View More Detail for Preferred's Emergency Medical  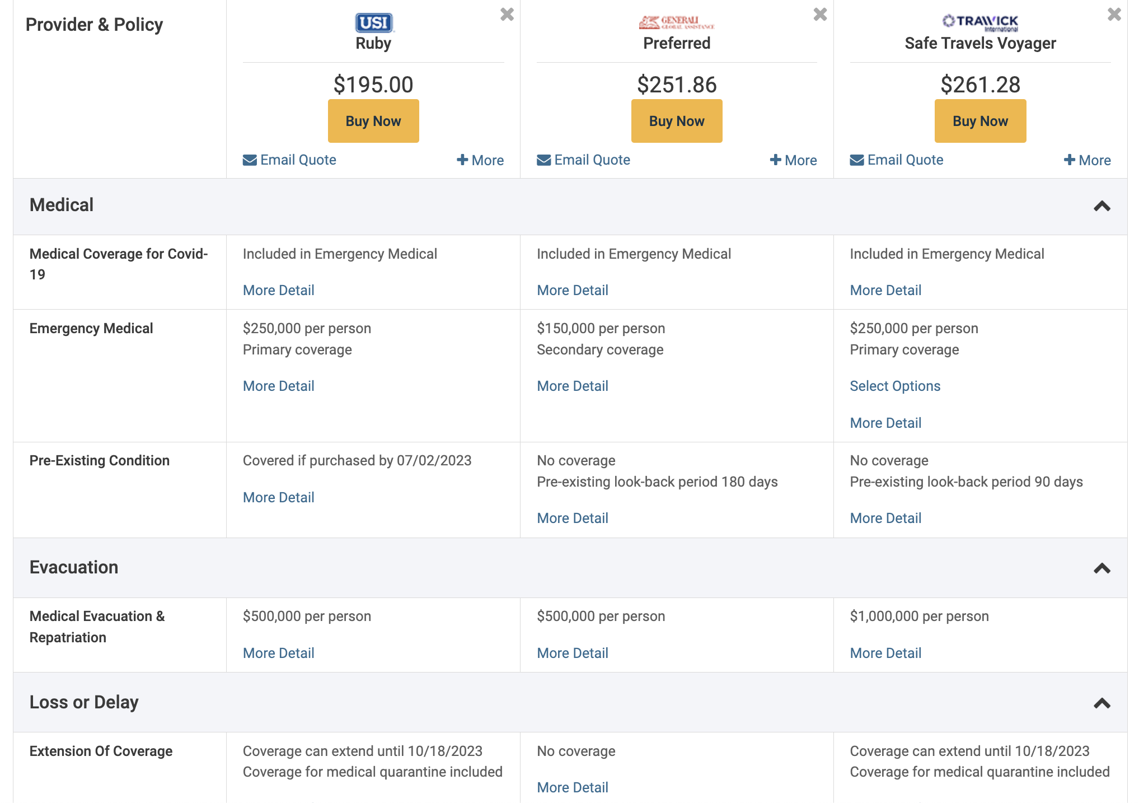[572, 386]
